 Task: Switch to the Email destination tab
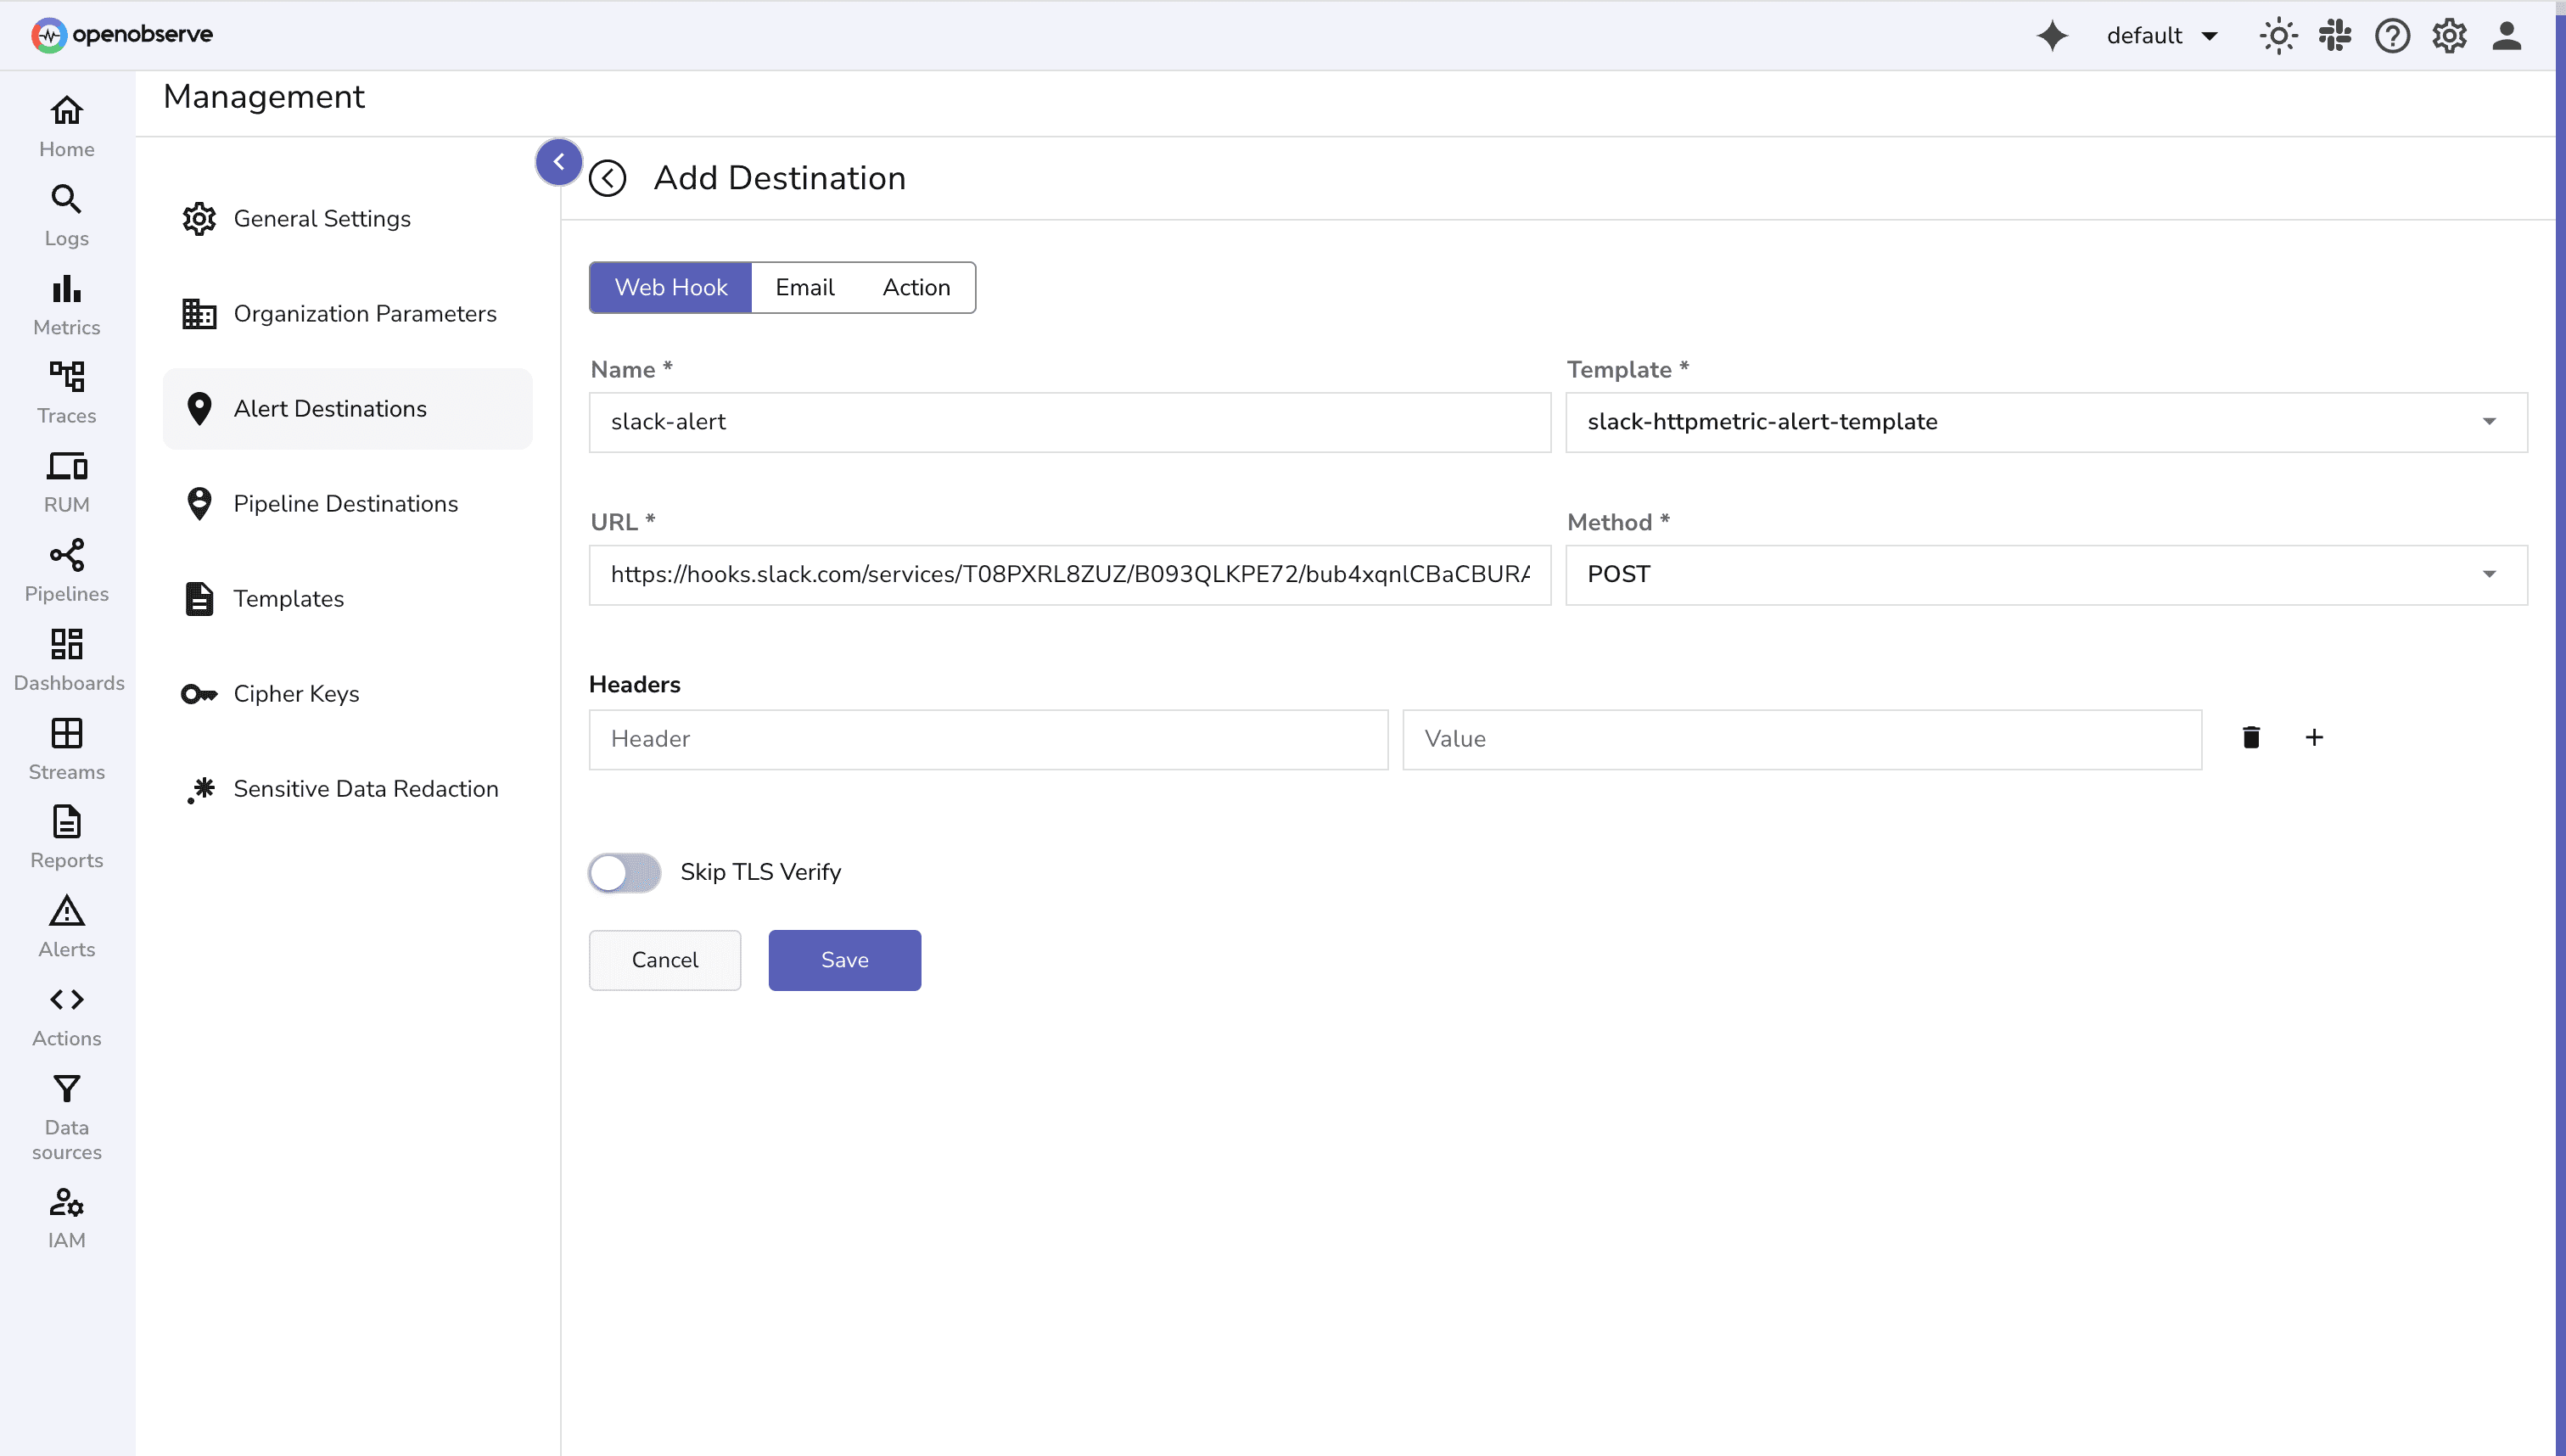(x=804, y=287)
